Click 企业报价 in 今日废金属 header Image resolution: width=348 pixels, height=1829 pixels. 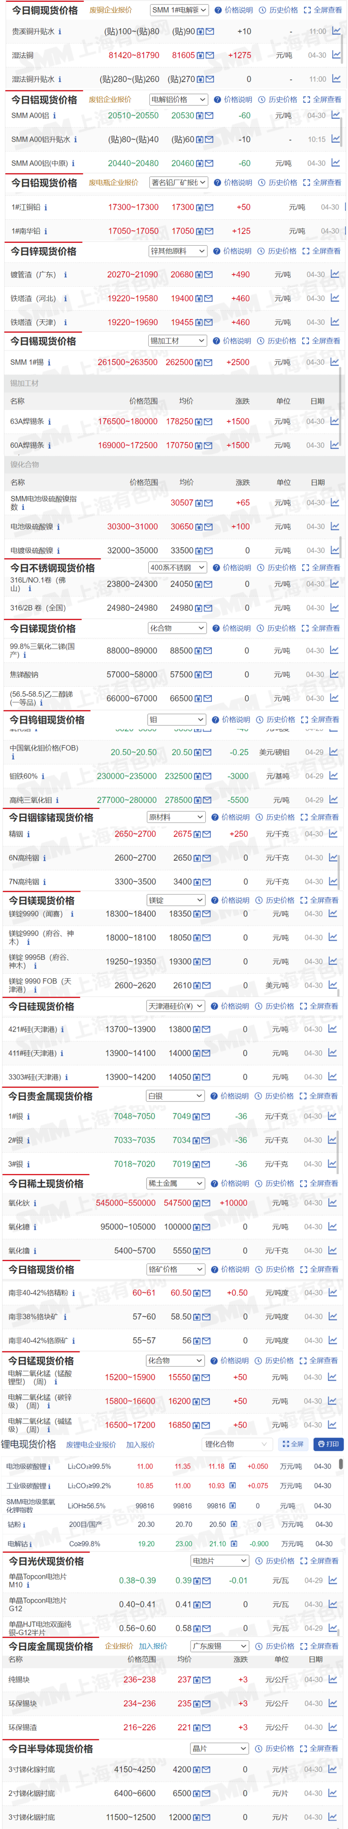pos(119,1646)
